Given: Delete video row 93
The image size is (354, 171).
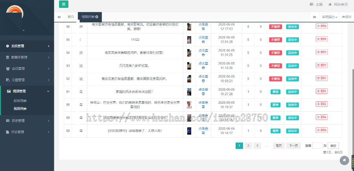Looking at the screenshot, I should click(x=322, y=65).
